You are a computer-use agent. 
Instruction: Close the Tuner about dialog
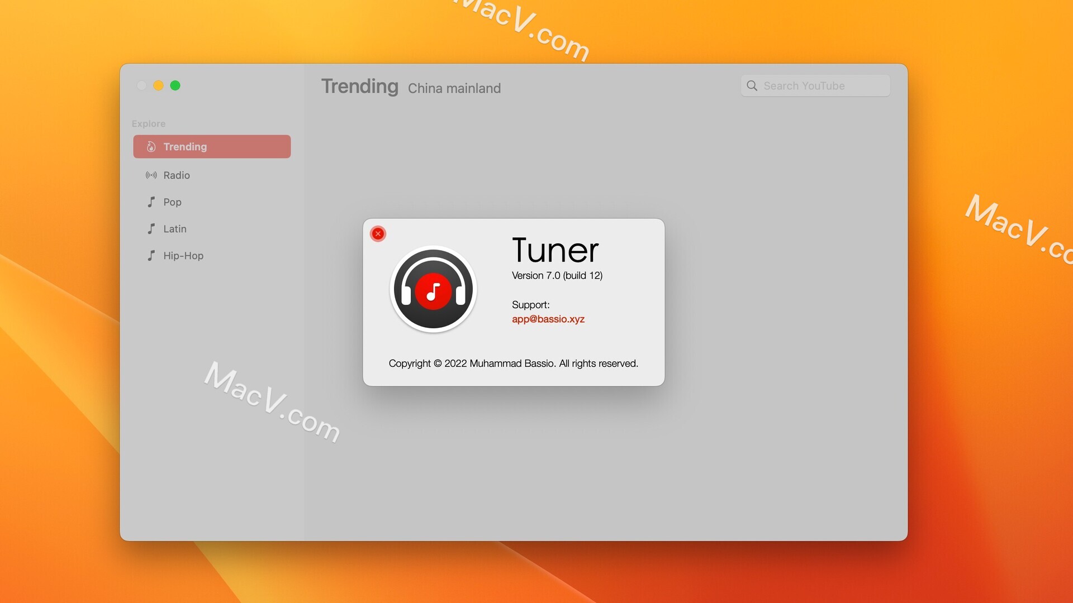click(x=378, y=233)
